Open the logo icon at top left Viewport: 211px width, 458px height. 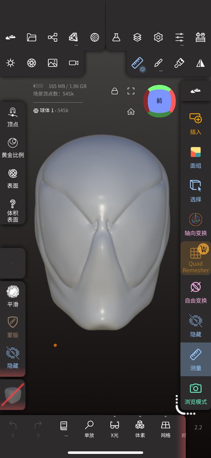11,37
